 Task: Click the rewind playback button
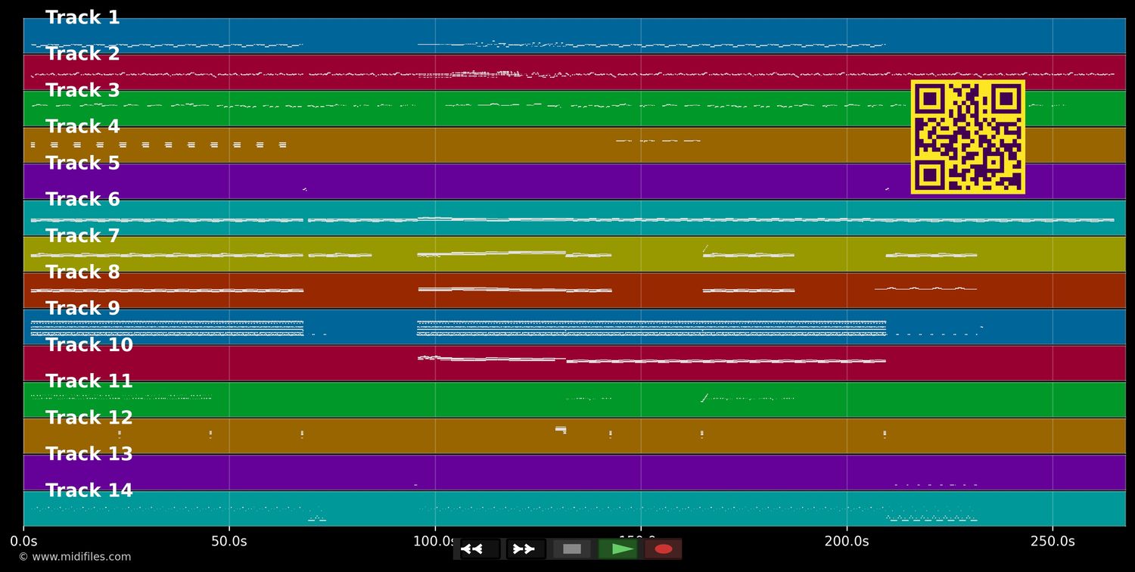point(480,549)
